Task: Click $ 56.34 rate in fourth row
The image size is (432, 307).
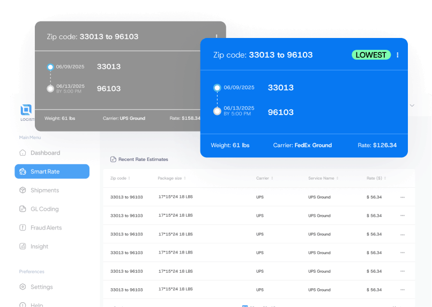Action: pyautogui.click(x=374, y=252)
